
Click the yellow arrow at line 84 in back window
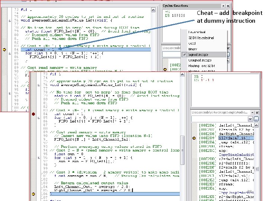(x=4, y=50)
